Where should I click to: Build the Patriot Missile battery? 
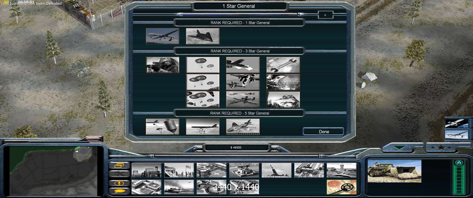click(244, 170)
